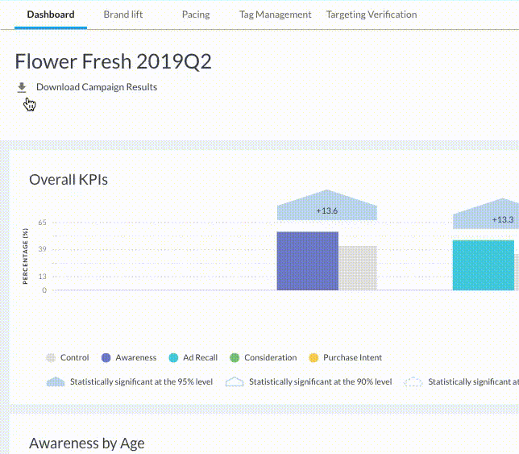Viewport: 519px width, 454px height.
Task: Click the Awareness legend dot
Action: point(106,358)
